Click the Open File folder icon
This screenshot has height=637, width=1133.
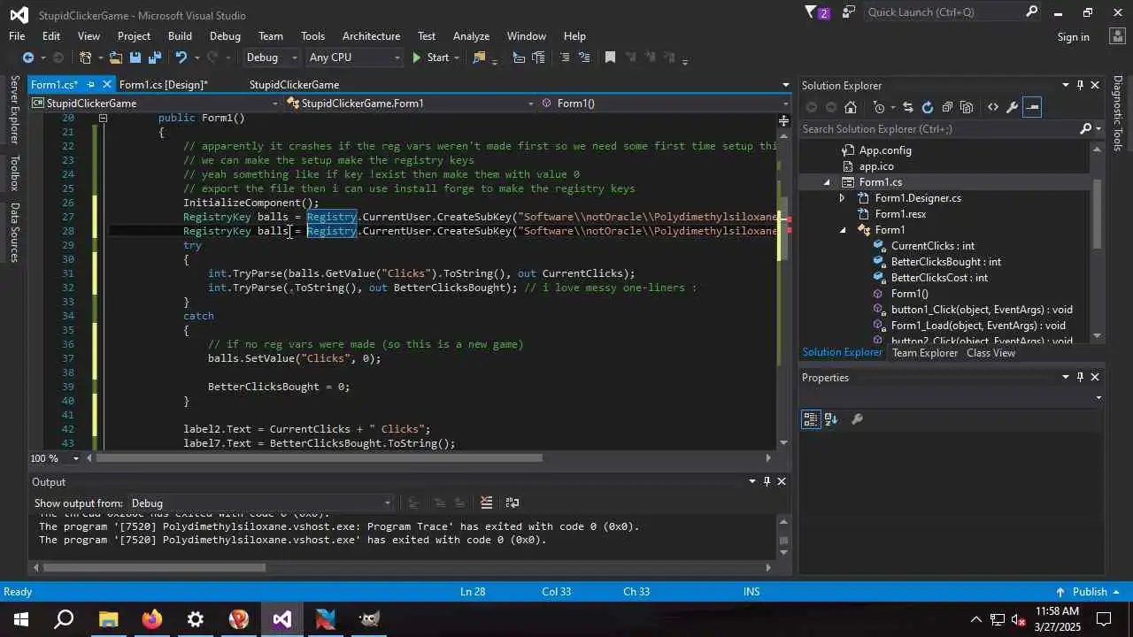tap(116, 58)
